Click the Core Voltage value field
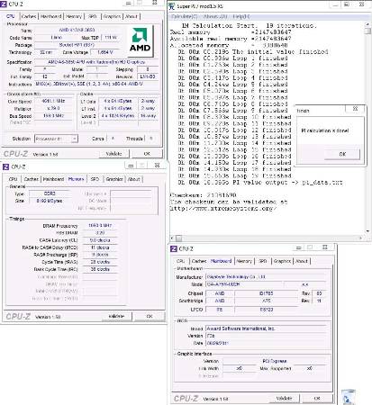 click(105, 52)
